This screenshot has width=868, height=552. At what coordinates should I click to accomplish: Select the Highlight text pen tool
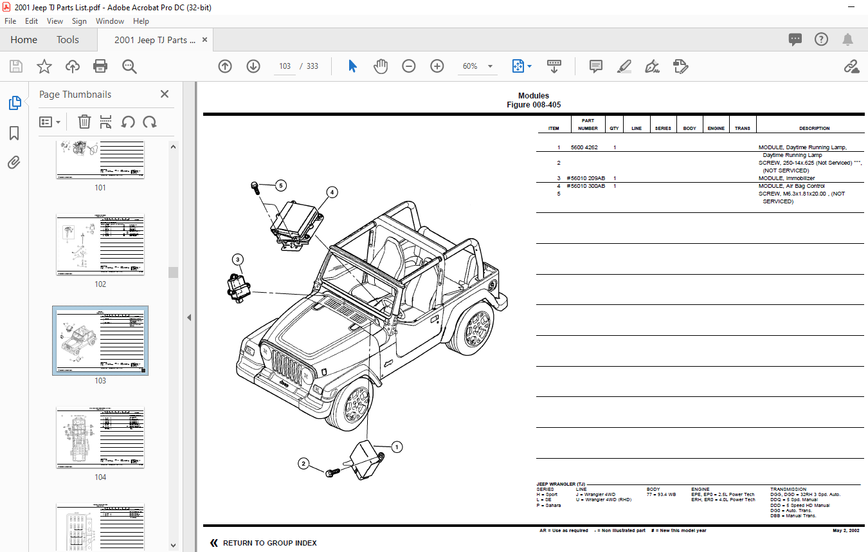pos(624,66)
